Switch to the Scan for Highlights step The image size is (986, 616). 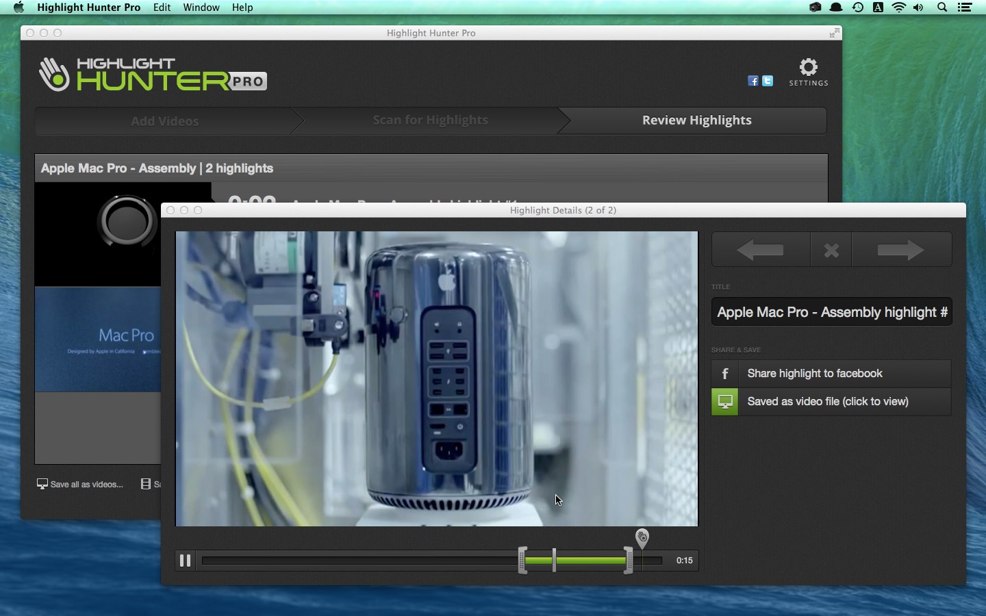[431, 120]
